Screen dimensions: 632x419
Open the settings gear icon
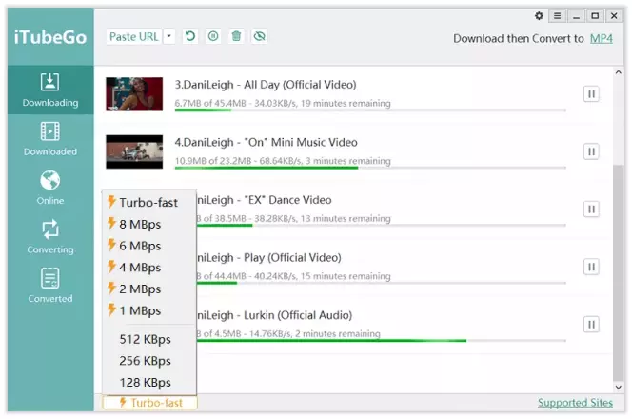coord(539,16)
